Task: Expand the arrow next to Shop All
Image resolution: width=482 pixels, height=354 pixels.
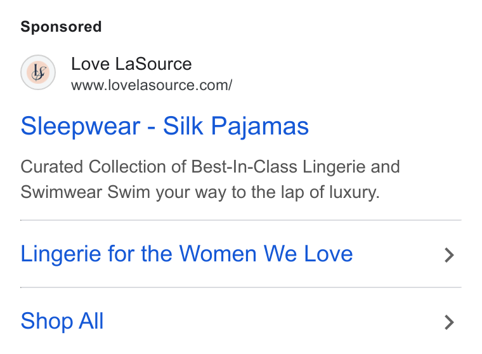Action: click(x=450, y=322)
